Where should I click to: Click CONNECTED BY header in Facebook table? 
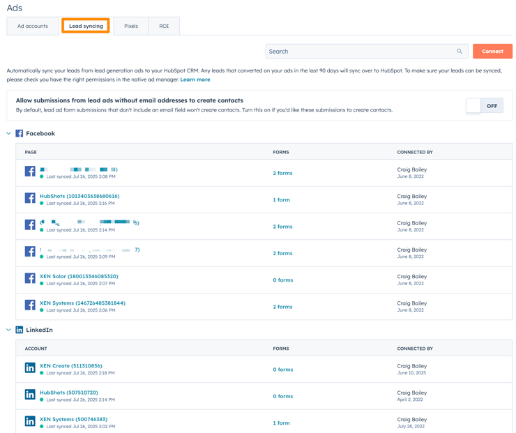[x=415, y=152]
